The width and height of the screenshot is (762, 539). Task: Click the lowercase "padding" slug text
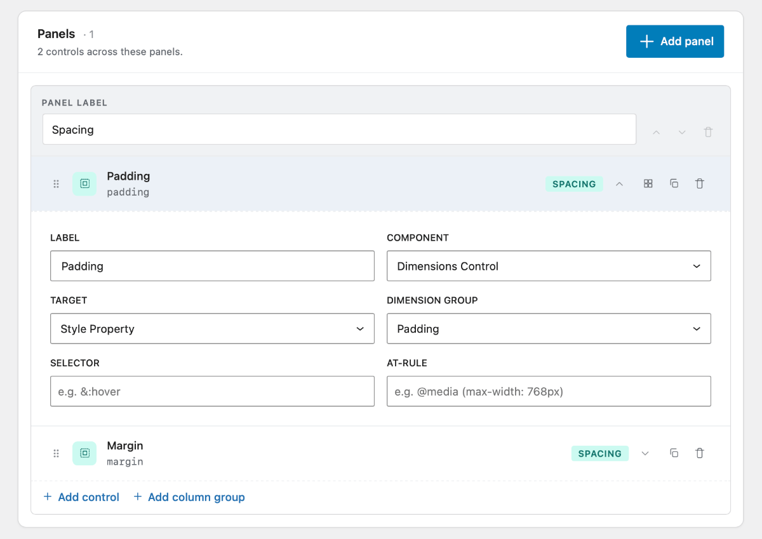[128, 192]
